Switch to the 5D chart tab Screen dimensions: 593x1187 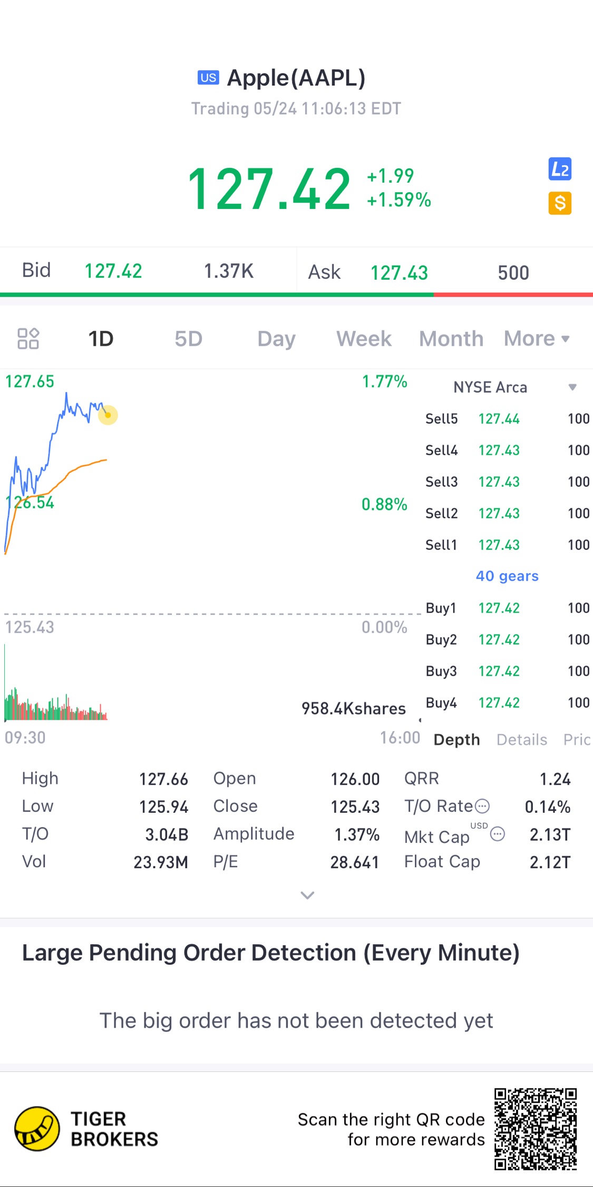point(188,339)
